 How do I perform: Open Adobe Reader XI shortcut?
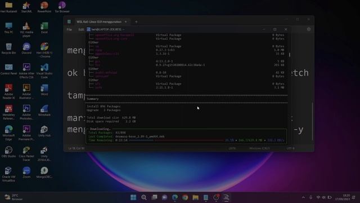click(9, 92)
